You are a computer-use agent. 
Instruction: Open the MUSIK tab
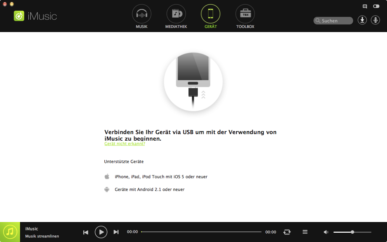coord(141,17)
